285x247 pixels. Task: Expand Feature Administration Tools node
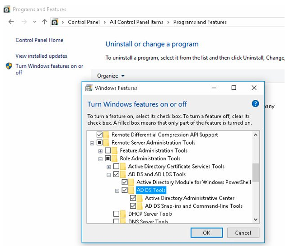[x=100, y=151]
